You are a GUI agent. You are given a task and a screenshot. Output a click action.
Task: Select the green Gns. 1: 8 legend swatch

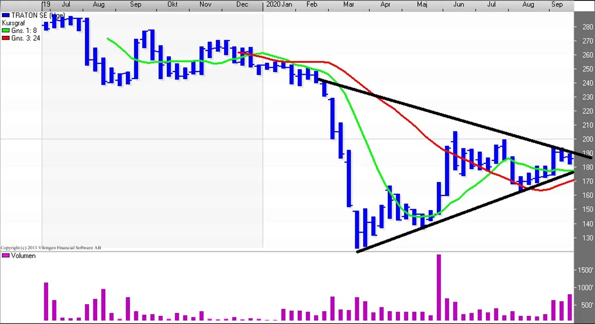(5, 31)
